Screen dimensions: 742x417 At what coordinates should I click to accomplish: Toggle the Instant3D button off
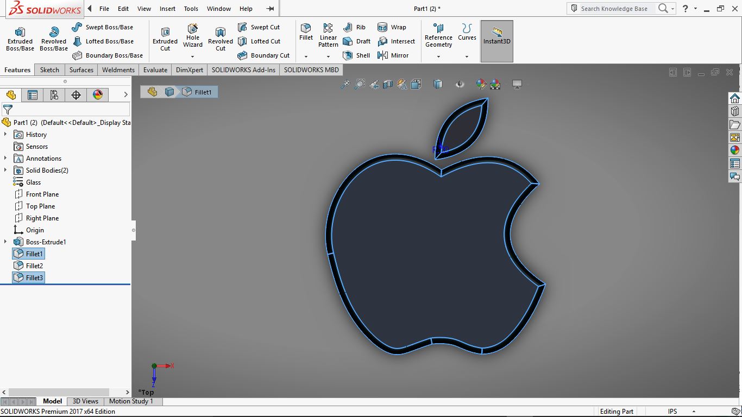(496, 41)
